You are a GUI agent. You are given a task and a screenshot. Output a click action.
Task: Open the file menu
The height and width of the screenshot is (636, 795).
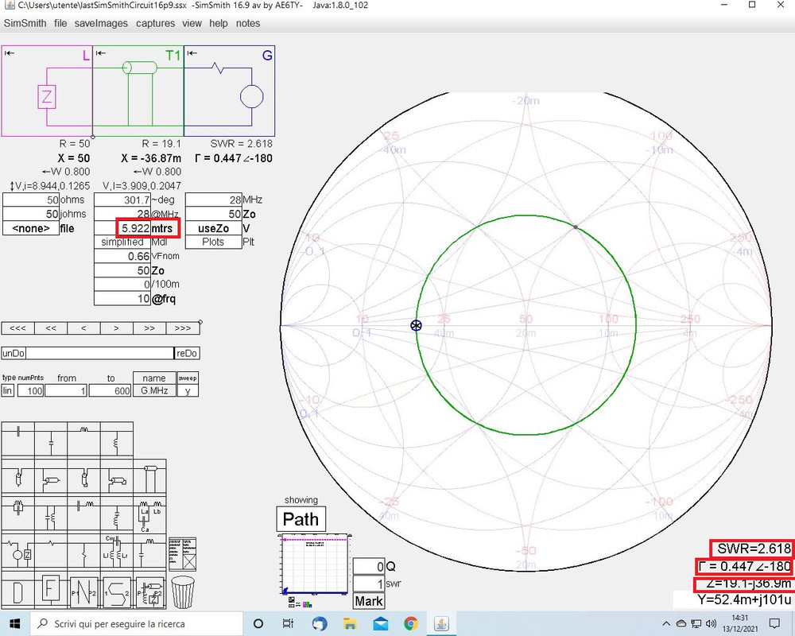point(60,23)
